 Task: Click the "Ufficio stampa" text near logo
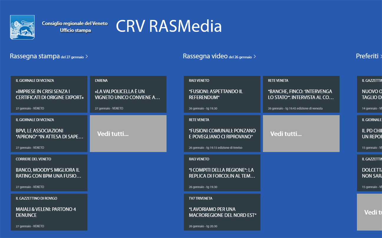(75, 31)
